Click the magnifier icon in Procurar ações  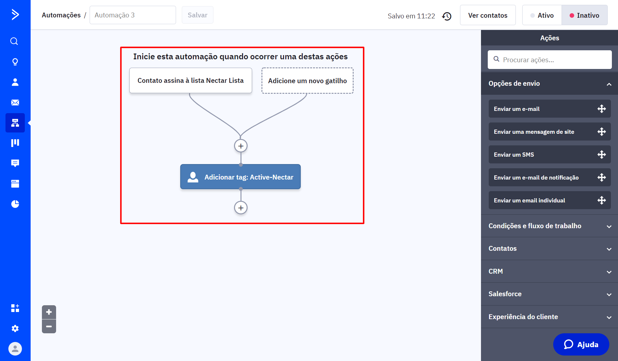pos(496,59)
